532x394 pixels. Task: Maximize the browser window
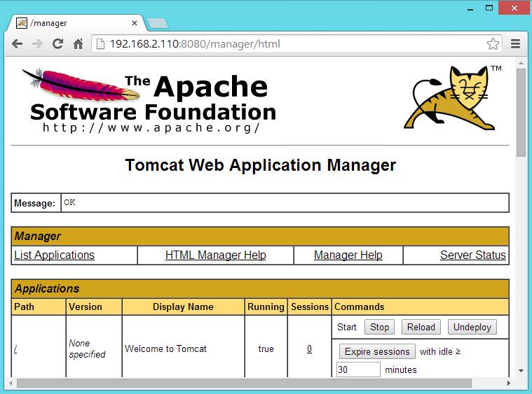click(x=489, y=8)
